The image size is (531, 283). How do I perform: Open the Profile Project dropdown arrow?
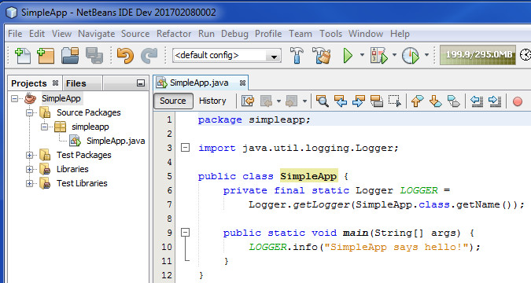pos(426,55)
